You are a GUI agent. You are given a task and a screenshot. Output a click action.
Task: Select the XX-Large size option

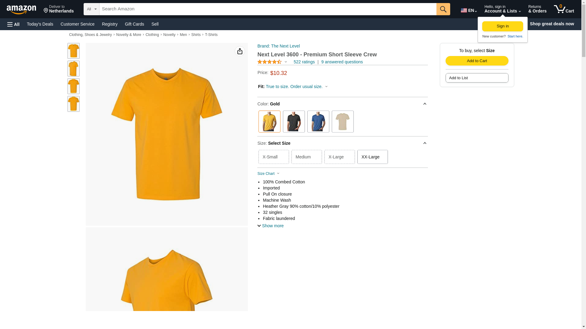click(x=372, y=157)
